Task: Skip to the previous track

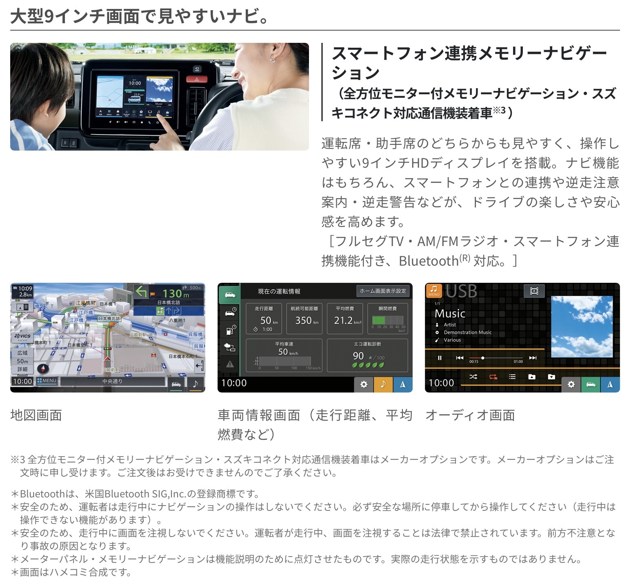Action: (460, 358)
